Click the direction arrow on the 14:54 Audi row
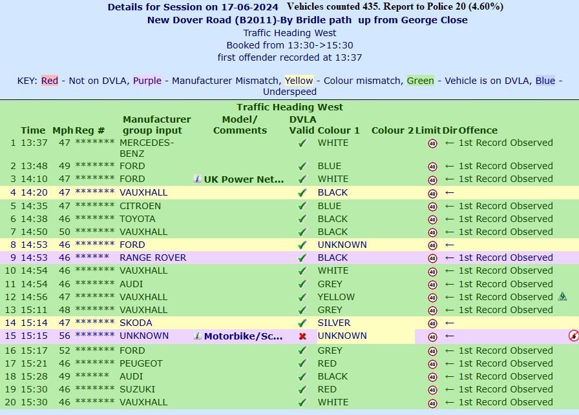Image resolution: width=579 pixels, height=415 pixels. click(x=449, y=284)
